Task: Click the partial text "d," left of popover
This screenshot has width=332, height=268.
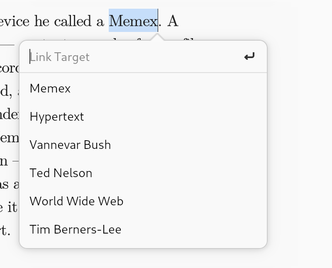Action: pos(6,91)
